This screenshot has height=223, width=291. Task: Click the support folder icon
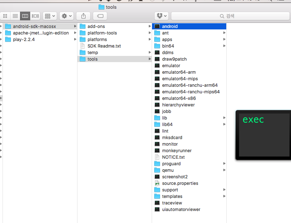pyautogui.click(x=157, y=190)
